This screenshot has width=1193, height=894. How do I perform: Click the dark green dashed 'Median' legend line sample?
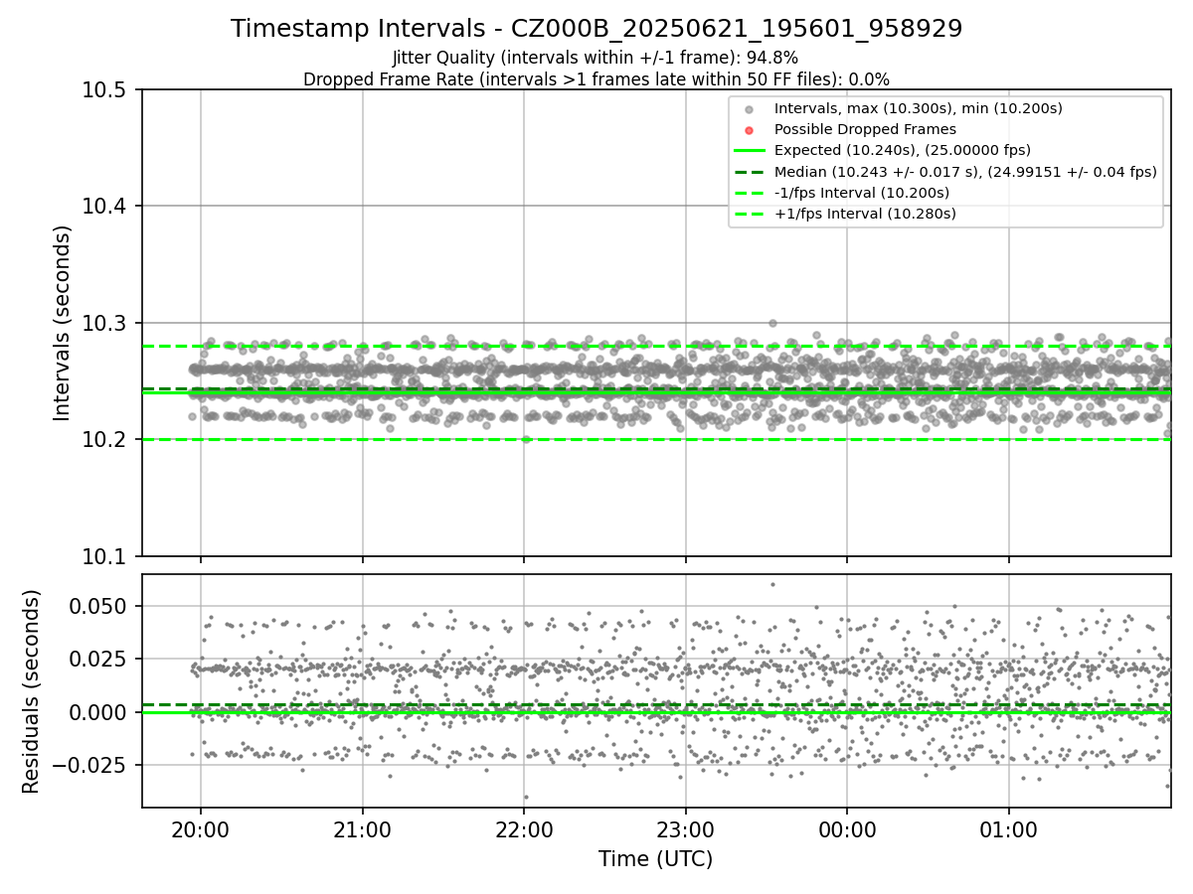(x=749, y=172)
